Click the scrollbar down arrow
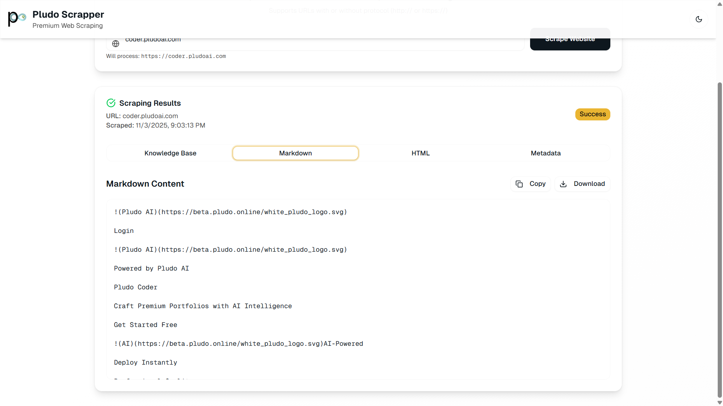Screen dimensions: 723x406 click(x=719, y=402)
